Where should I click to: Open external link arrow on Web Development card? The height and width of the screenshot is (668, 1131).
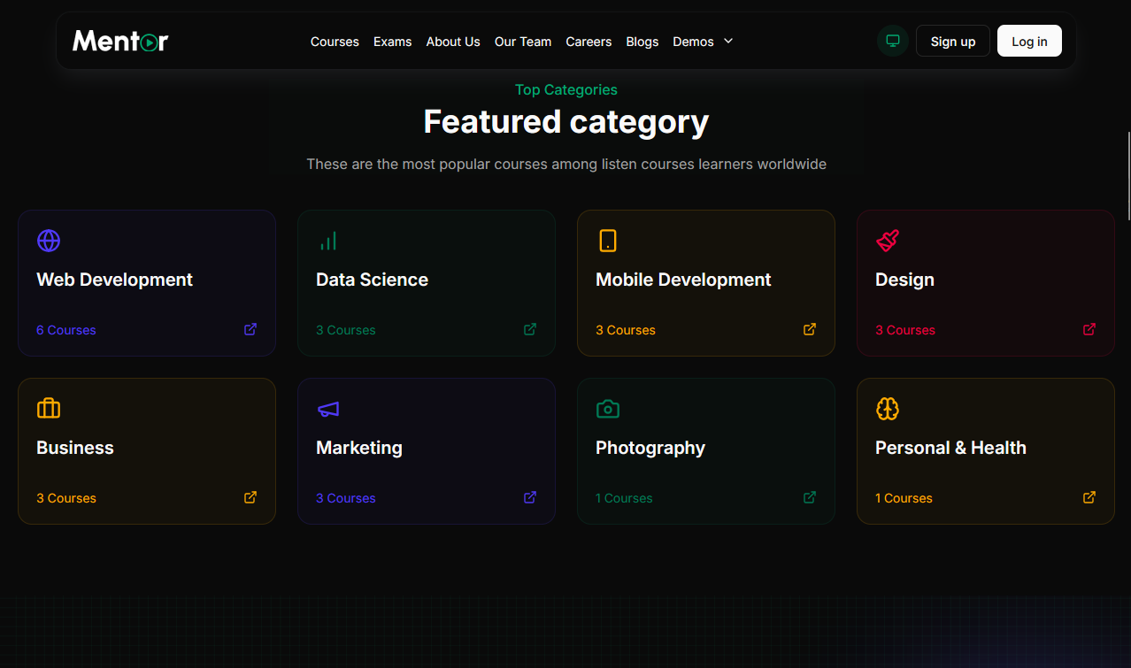point(250,329)
